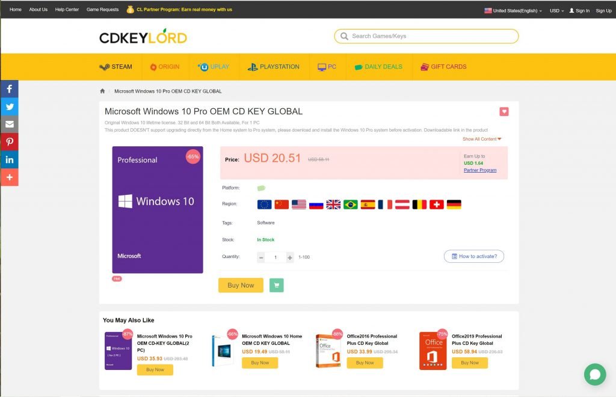The image size is (616, 397).
Task: Click the quantity number field
Action: pos(276,257)
